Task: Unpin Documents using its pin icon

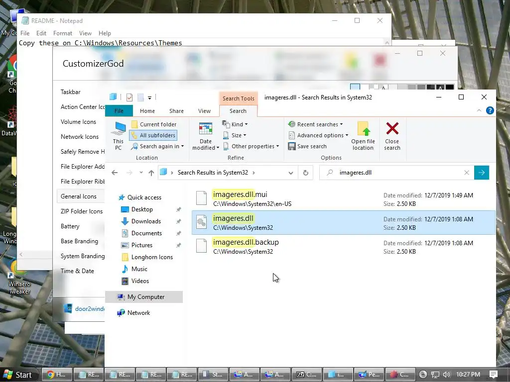Action: [179, 233]
